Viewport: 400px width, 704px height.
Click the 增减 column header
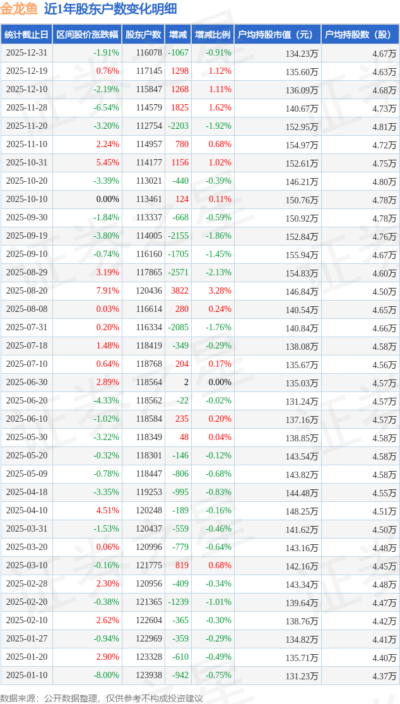click(x=178, y=35)
